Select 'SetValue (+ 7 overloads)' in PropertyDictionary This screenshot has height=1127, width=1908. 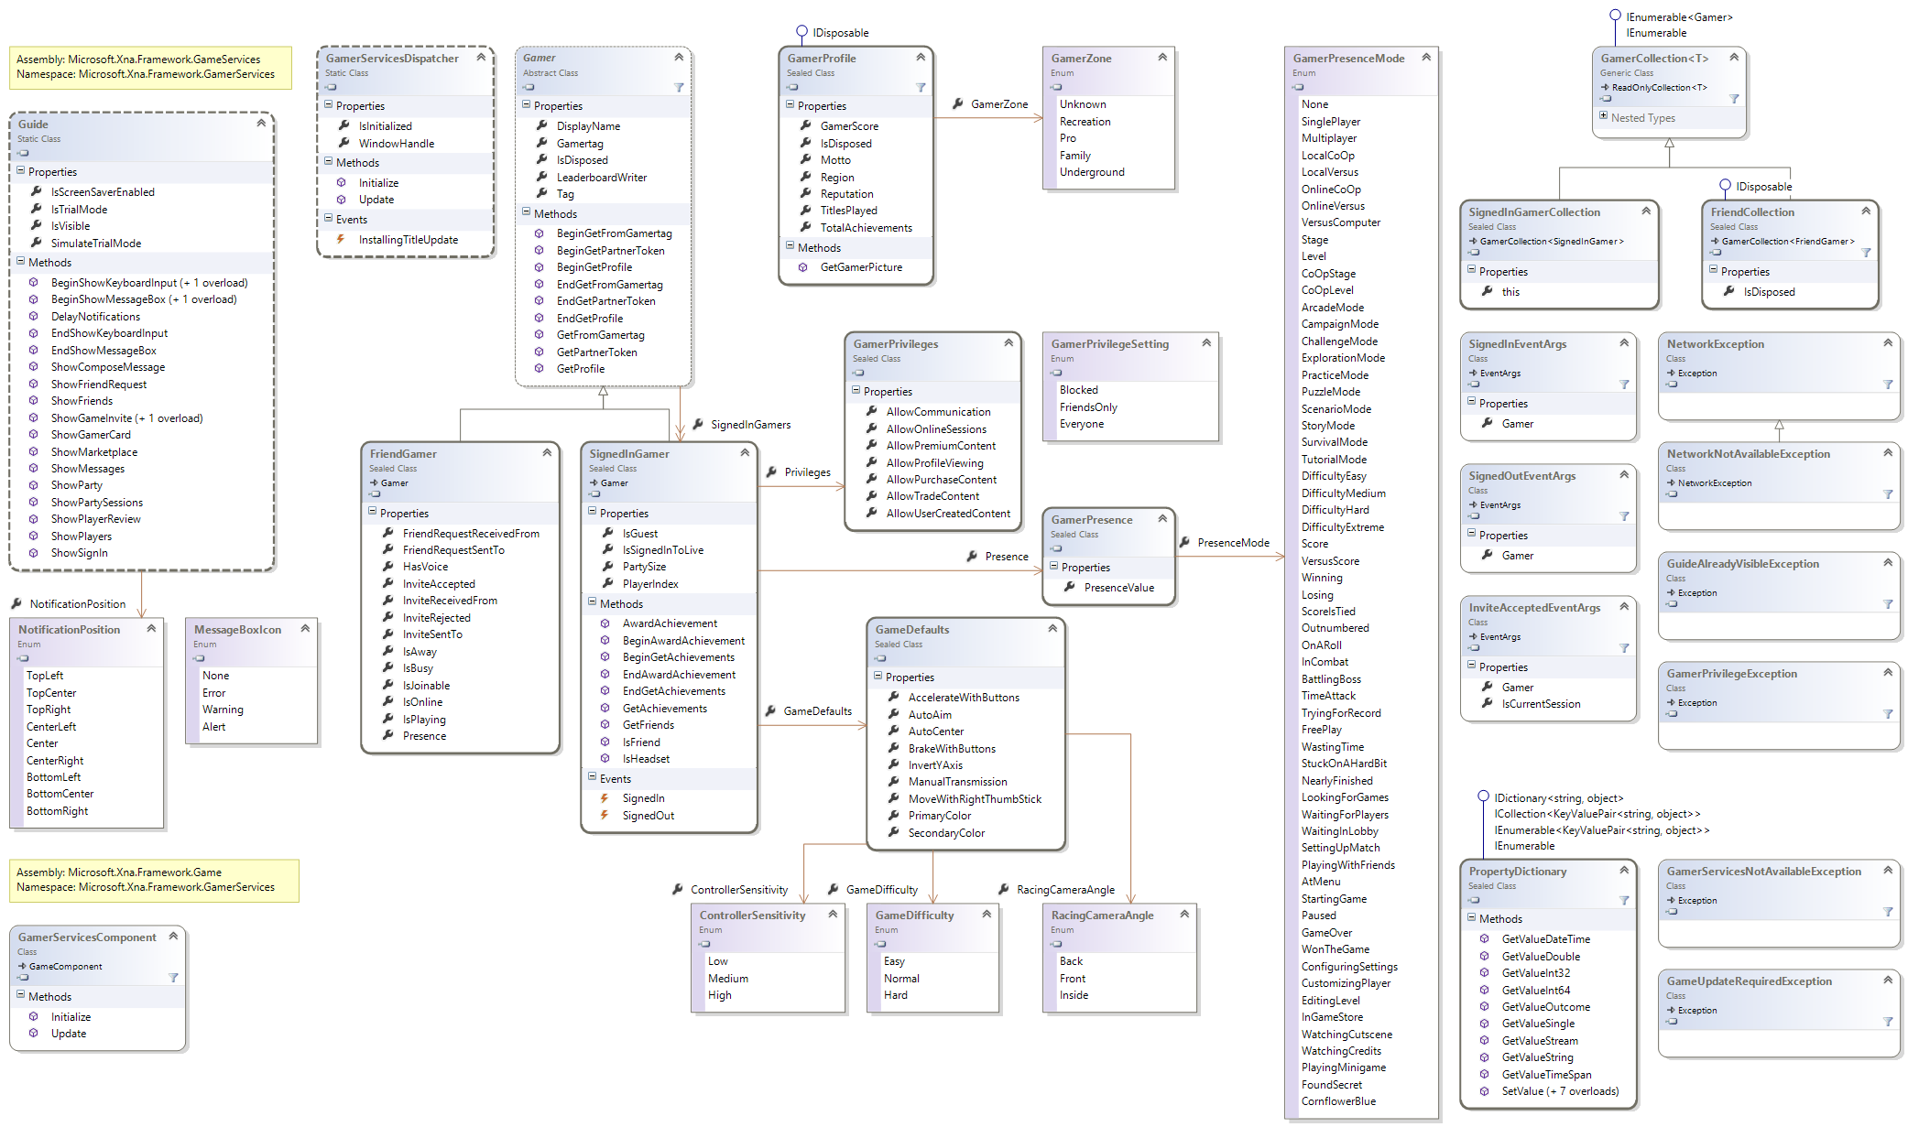click(1560, 1091)
